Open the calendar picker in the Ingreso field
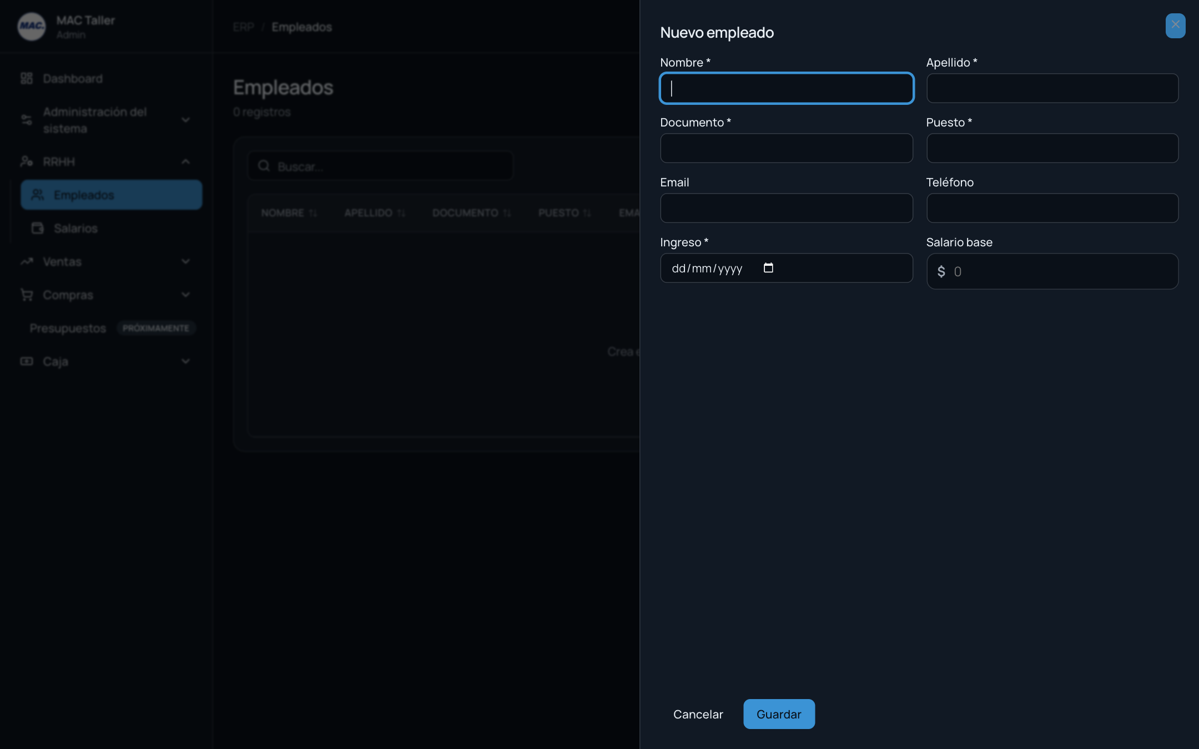The height and width of the screenshot is (749, 1199). click(768, 268)
